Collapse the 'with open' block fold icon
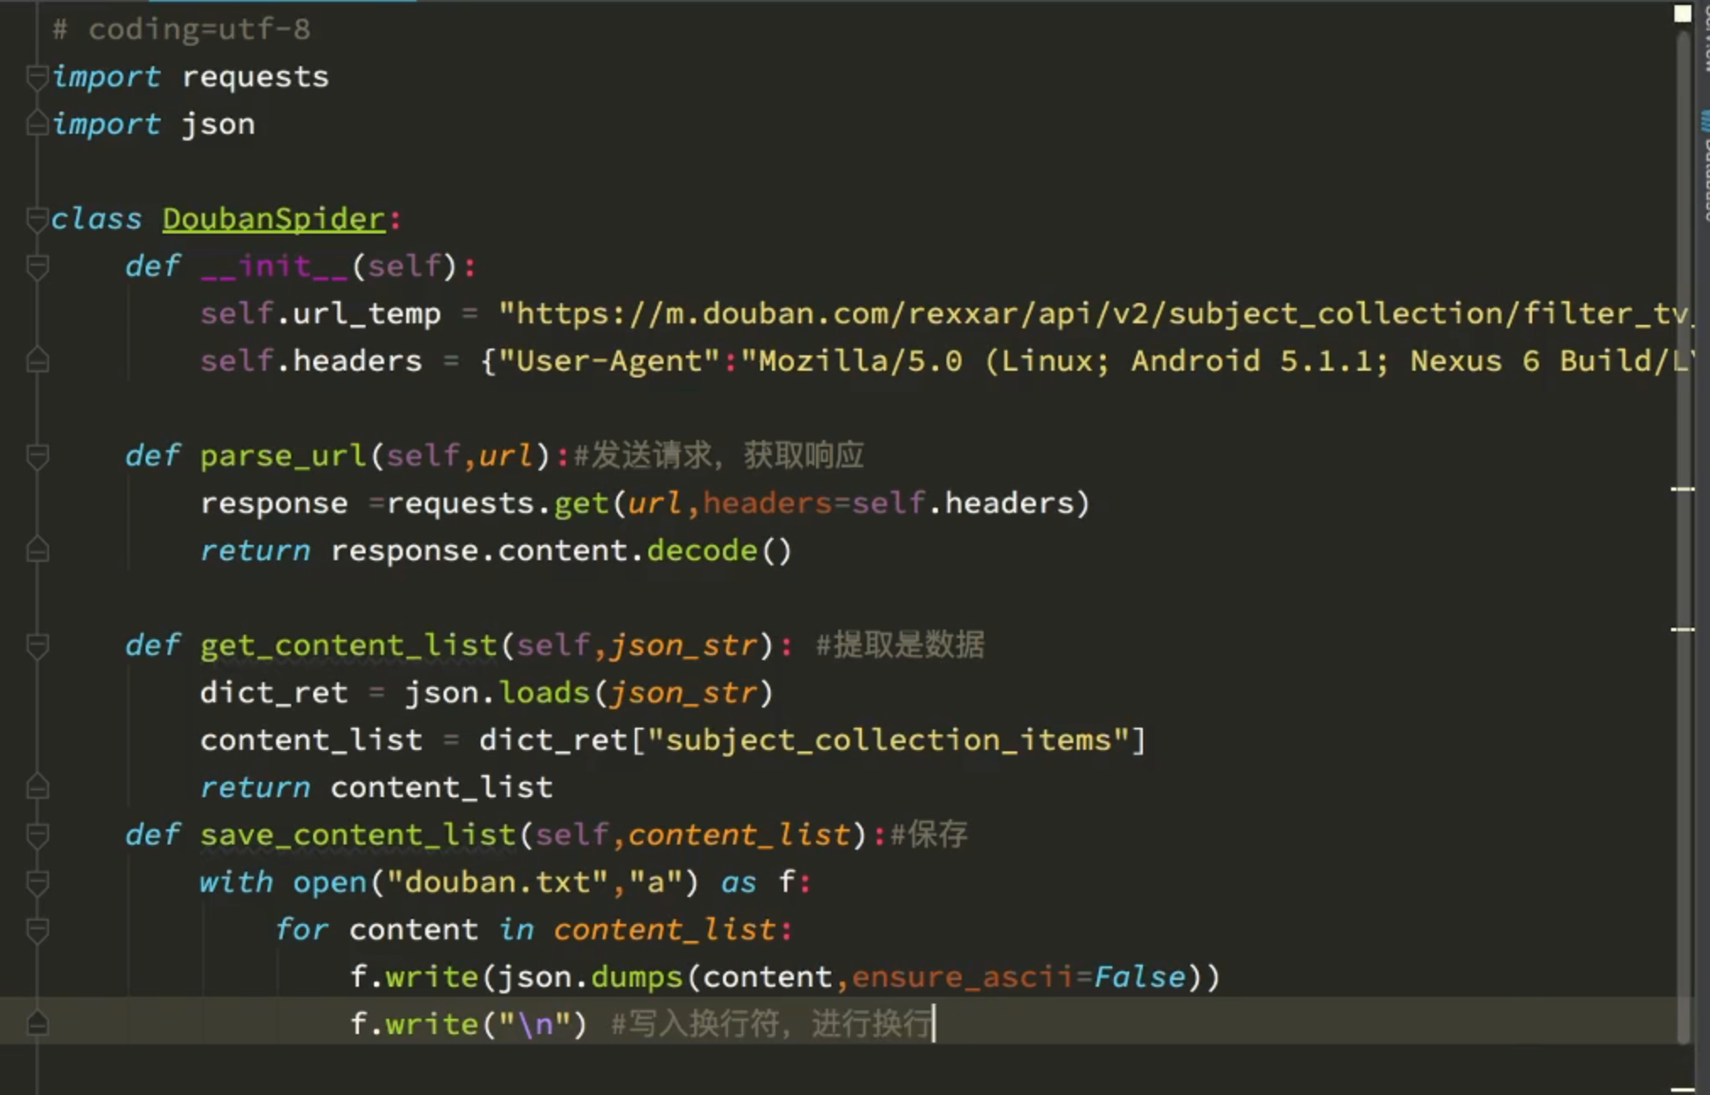This screenshot has height=1095, width=1710. 37,883
